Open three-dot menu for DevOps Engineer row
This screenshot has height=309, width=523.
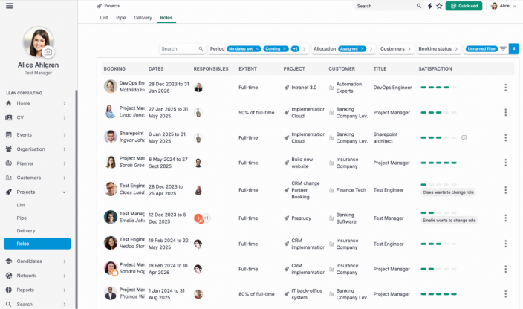tap(506, 88)
